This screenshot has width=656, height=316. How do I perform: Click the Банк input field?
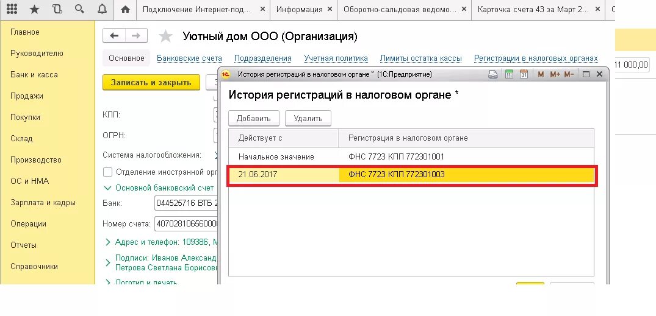click(186, 203)
